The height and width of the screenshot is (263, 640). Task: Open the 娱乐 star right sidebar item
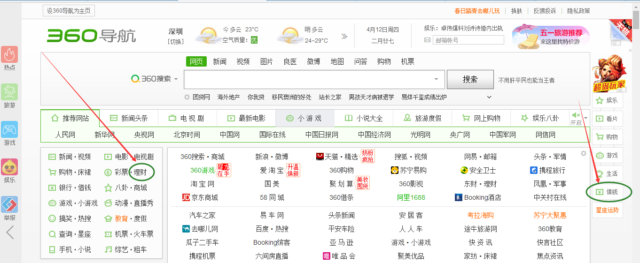tap(607, 100)
